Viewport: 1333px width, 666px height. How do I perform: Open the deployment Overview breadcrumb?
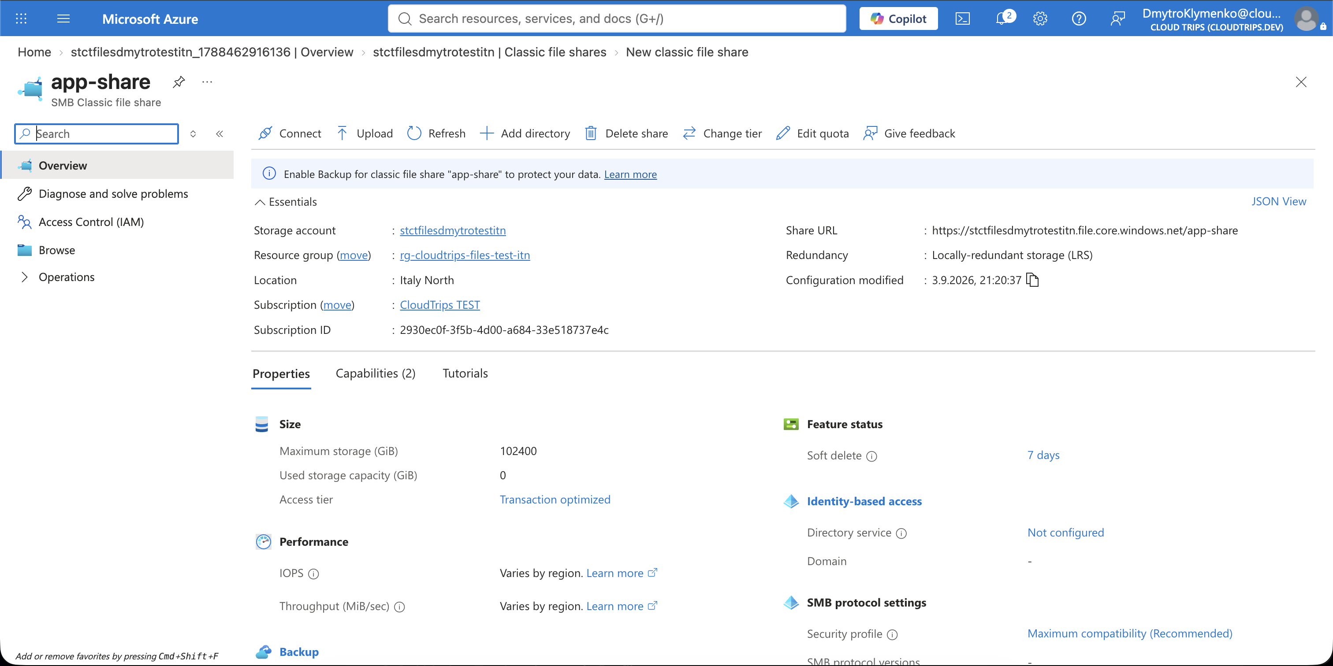tap(212, 52)
